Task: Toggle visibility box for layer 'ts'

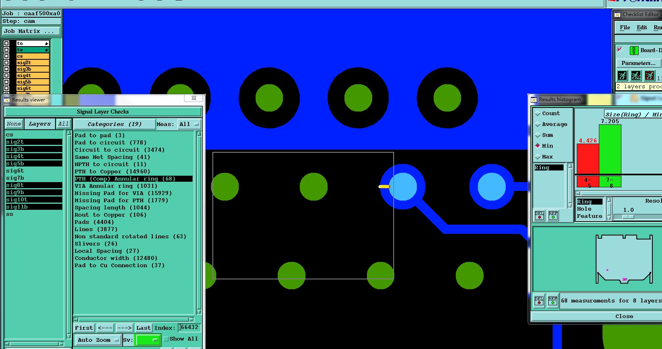Action: [x=6, y=50]
